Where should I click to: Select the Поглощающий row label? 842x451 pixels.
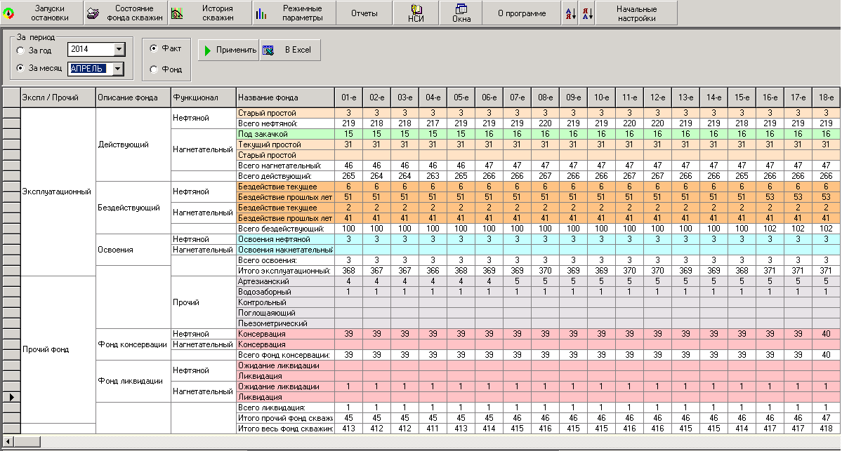[x=285, y=313]
